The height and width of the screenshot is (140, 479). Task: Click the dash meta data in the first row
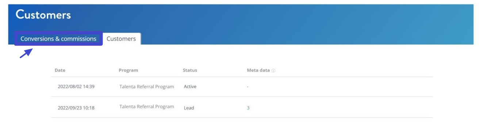click(248, 87)
